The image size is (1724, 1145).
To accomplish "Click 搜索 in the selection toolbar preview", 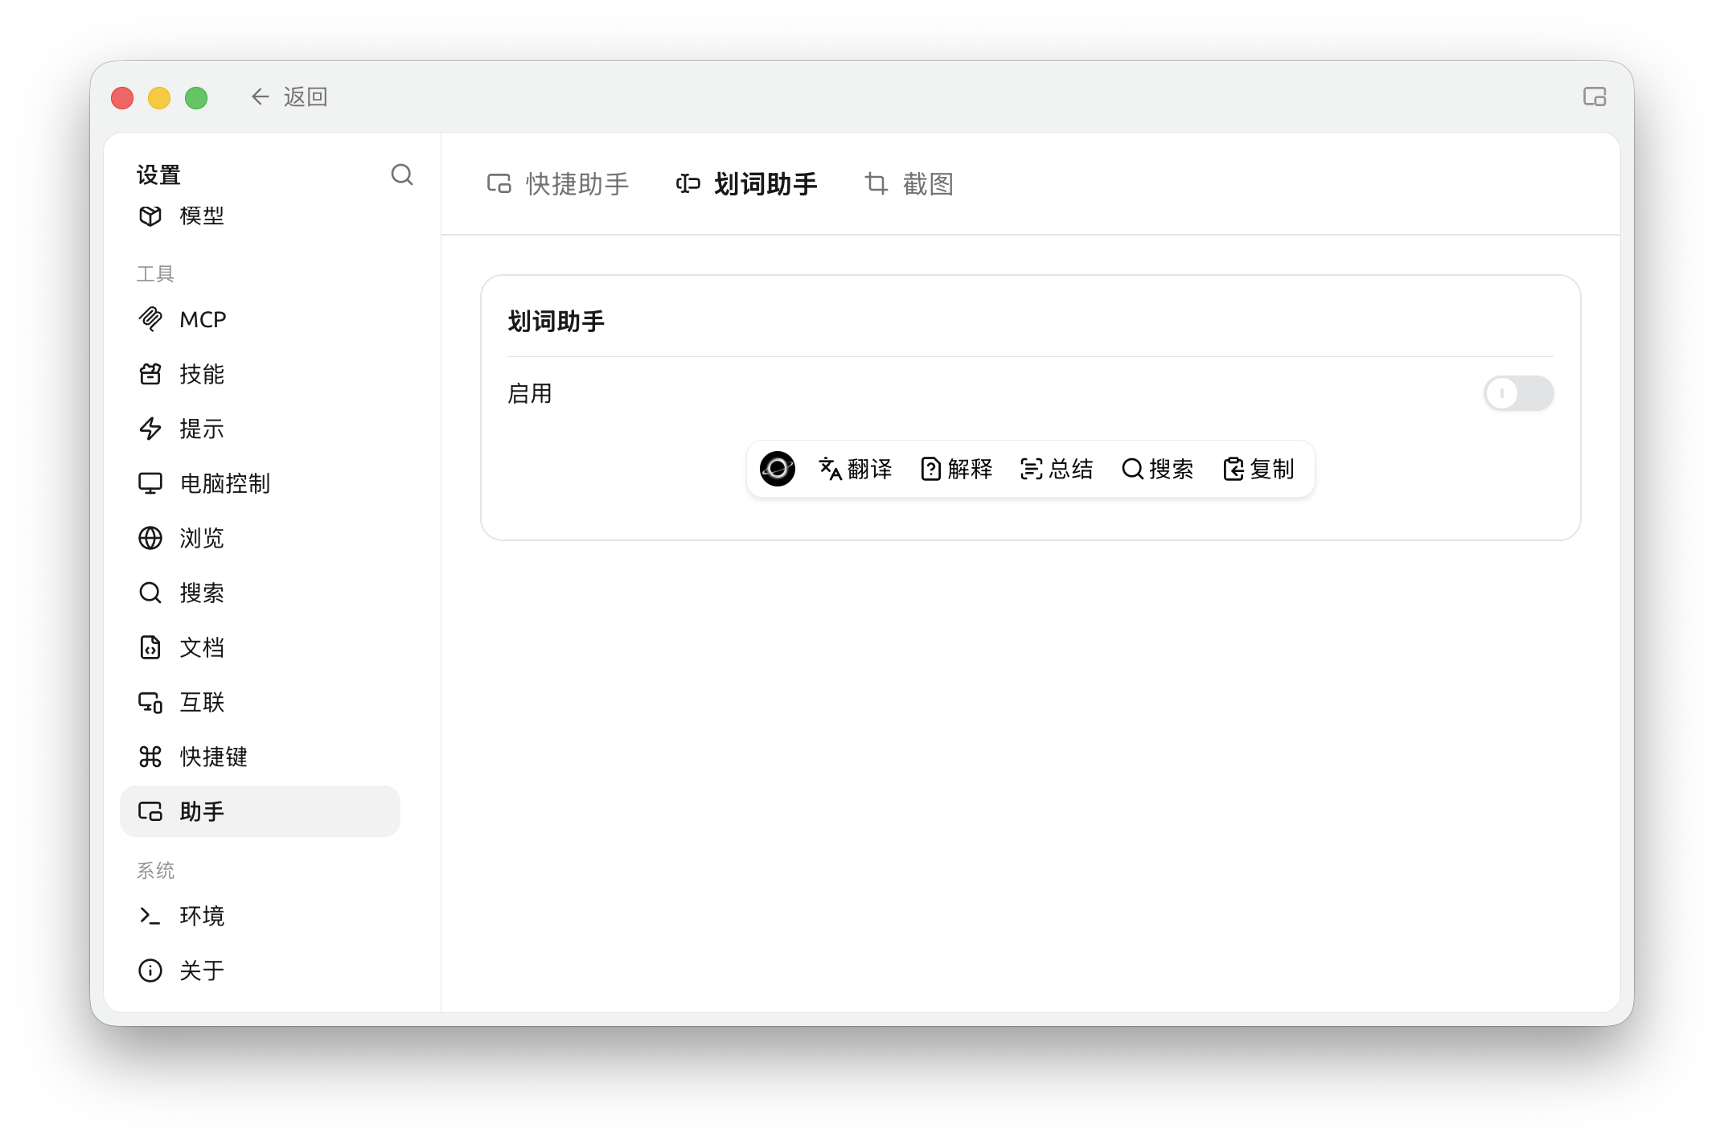I will click(1157, 469).
